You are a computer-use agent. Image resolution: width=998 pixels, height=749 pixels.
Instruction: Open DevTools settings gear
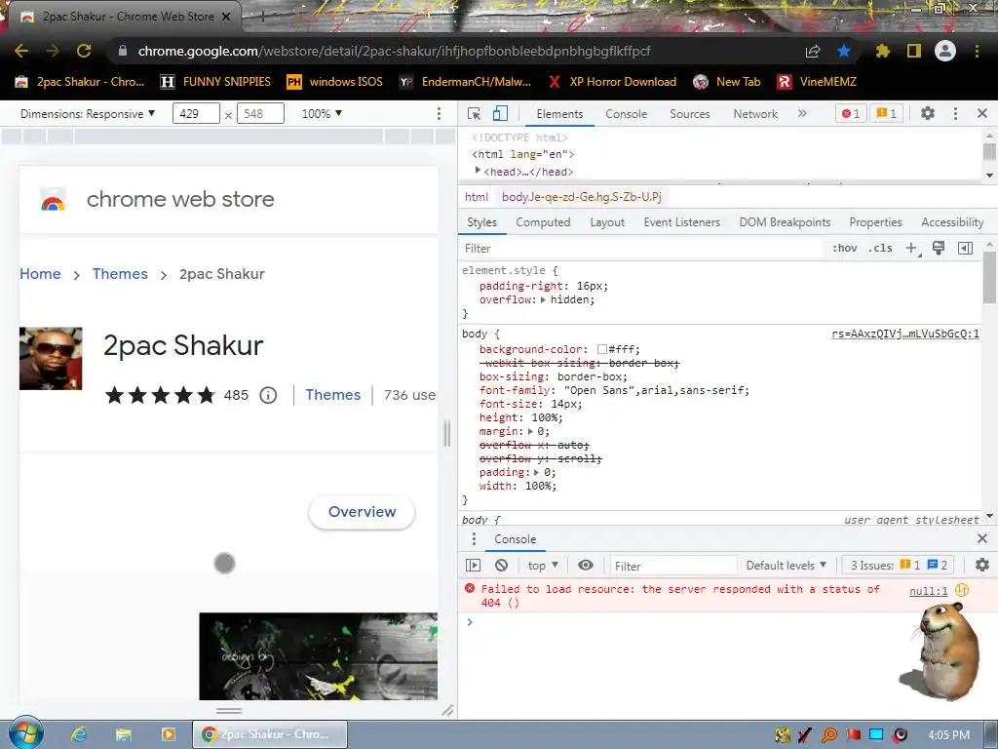pos(928,113)
